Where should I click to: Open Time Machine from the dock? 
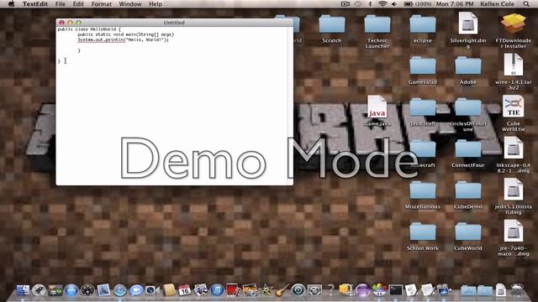pos(298,290)
